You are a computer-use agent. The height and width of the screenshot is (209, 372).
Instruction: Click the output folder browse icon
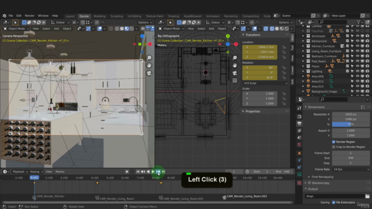(367, 196)
